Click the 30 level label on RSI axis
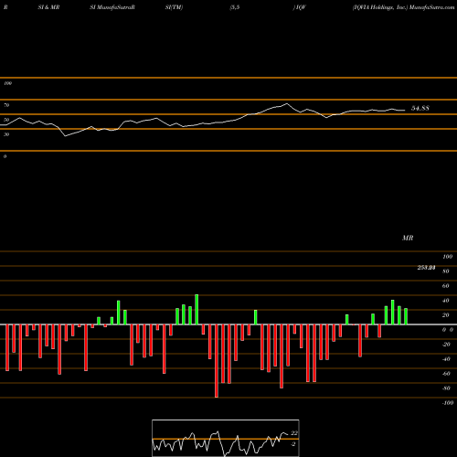Image resolution: width=457 pixels, height=457 pixels. (6, 134)
